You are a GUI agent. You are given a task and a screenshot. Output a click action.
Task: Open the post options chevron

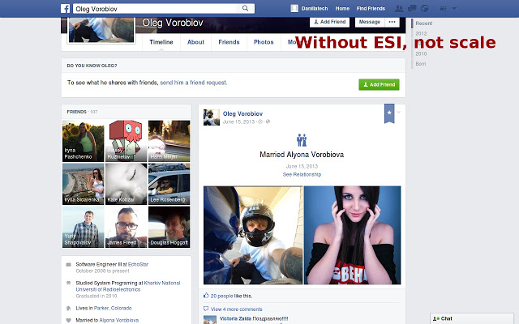(398, 112)
